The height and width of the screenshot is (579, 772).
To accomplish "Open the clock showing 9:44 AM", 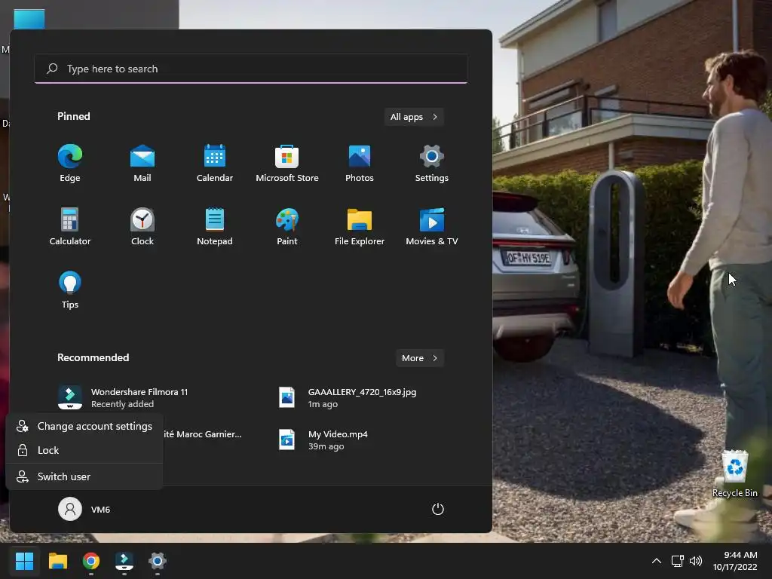I will pyautogui.click(x=735, y=561).
